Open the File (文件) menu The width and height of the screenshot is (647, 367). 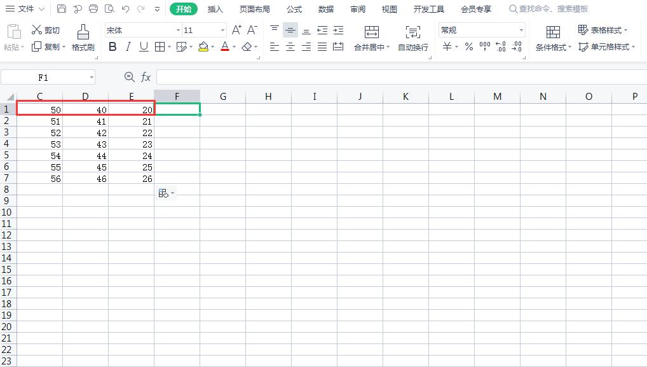click(x=25, y=9)
